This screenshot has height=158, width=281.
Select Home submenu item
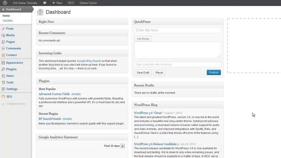click(x=6, y=16)
